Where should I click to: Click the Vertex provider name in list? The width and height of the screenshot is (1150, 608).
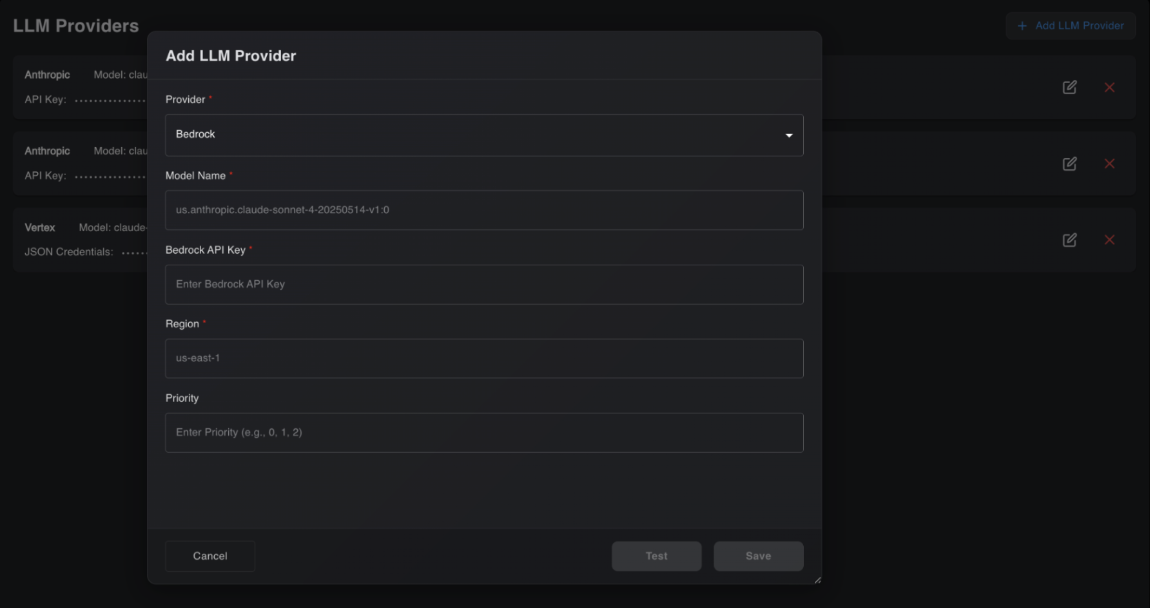click(x=40, y=227)
